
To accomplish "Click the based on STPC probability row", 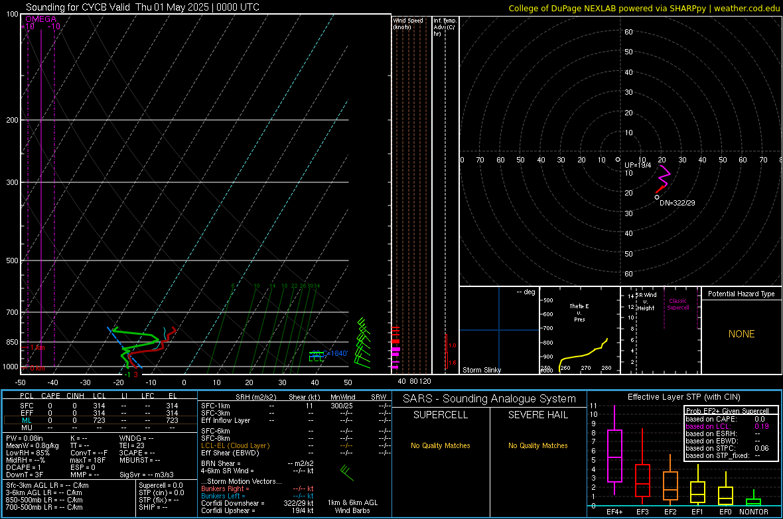I will click(x=727, y=448).
